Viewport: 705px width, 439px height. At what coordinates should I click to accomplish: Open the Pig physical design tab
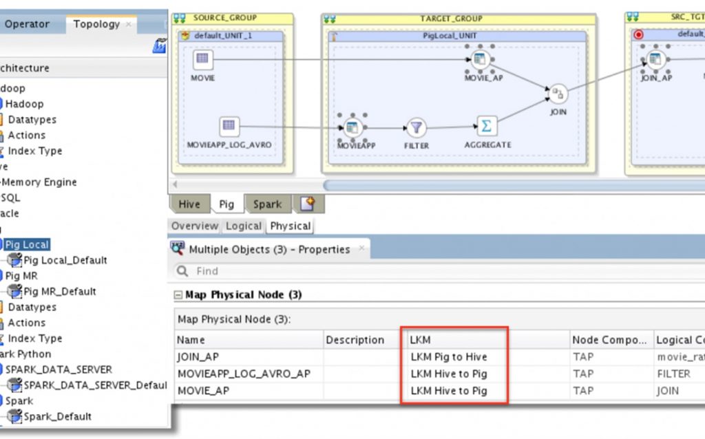[227, 204]
